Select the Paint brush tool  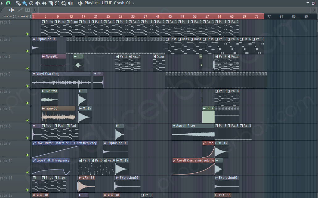[x=24, y=3]
